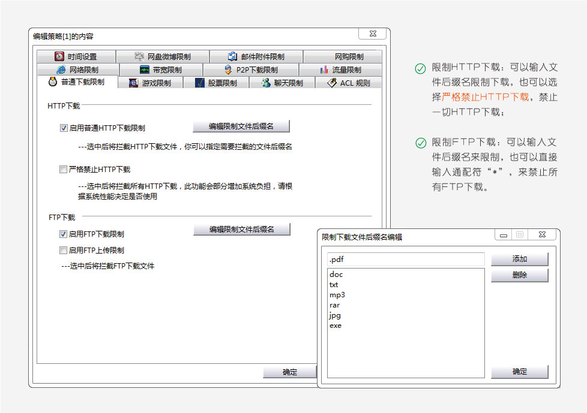Select mp3 in the suffix list

pyautogui.click(x=337, y=295)
